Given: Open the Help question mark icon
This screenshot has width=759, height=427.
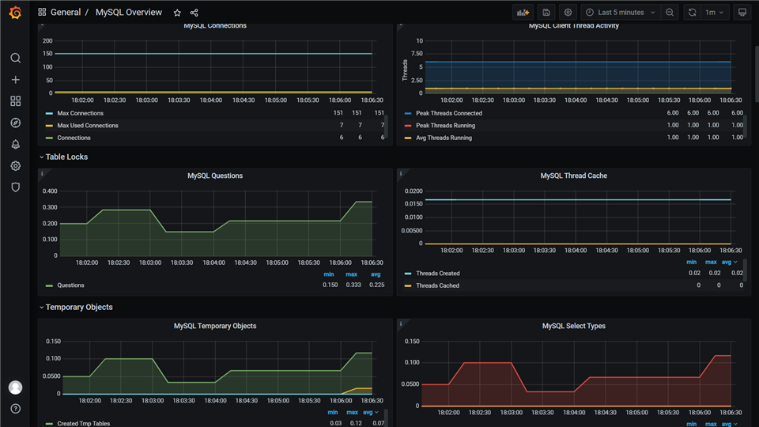Looking at the screenshot, I should pyautogui.click(x=16, y=409).
